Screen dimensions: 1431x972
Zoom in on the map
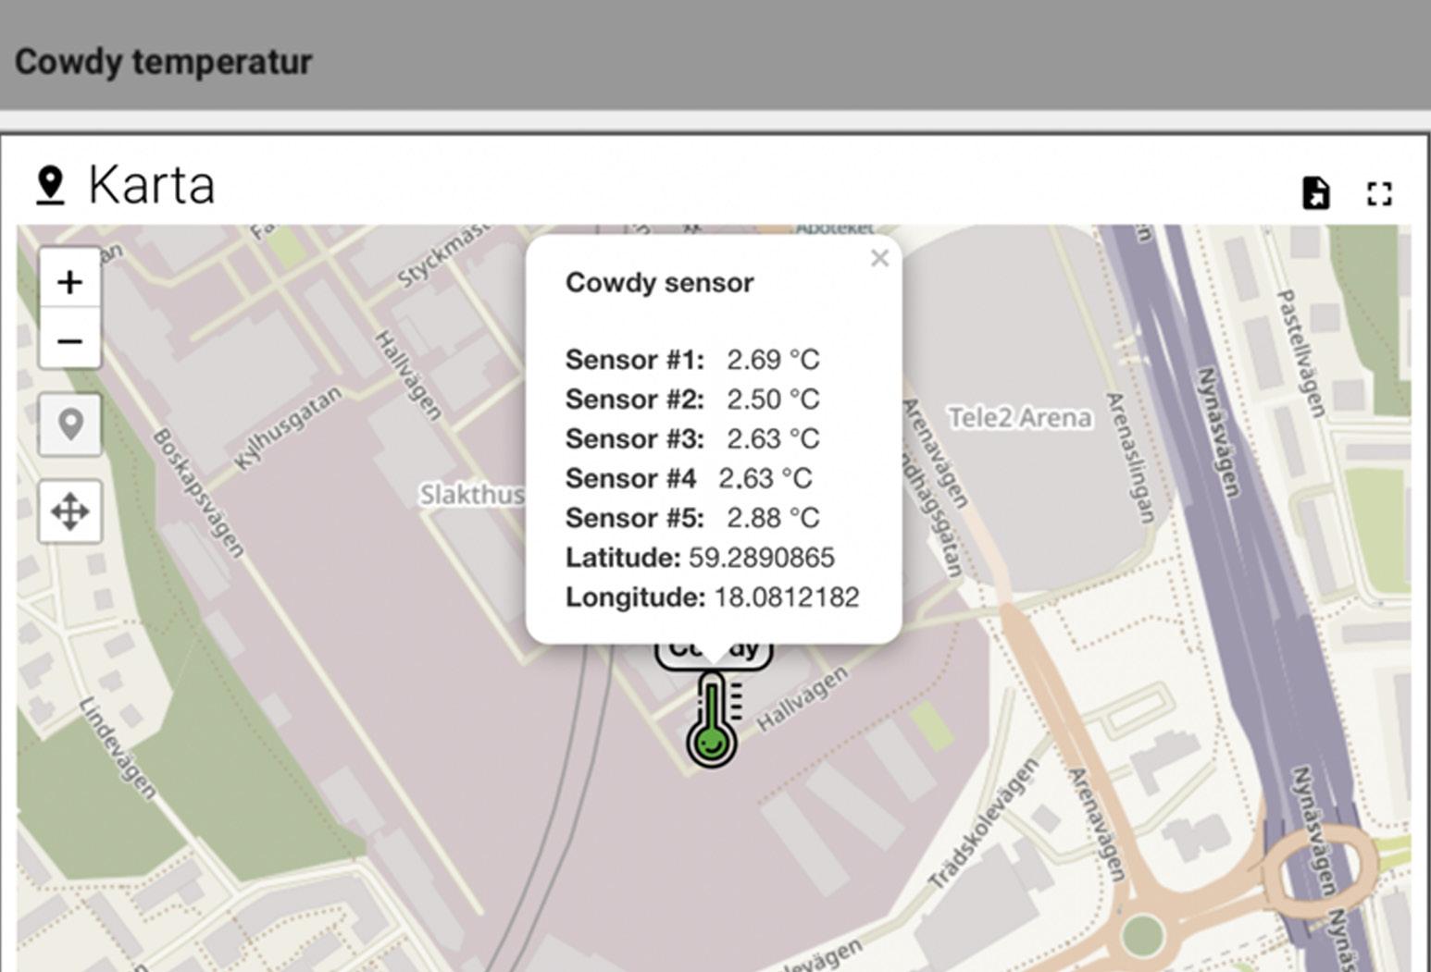pos(69,281)
